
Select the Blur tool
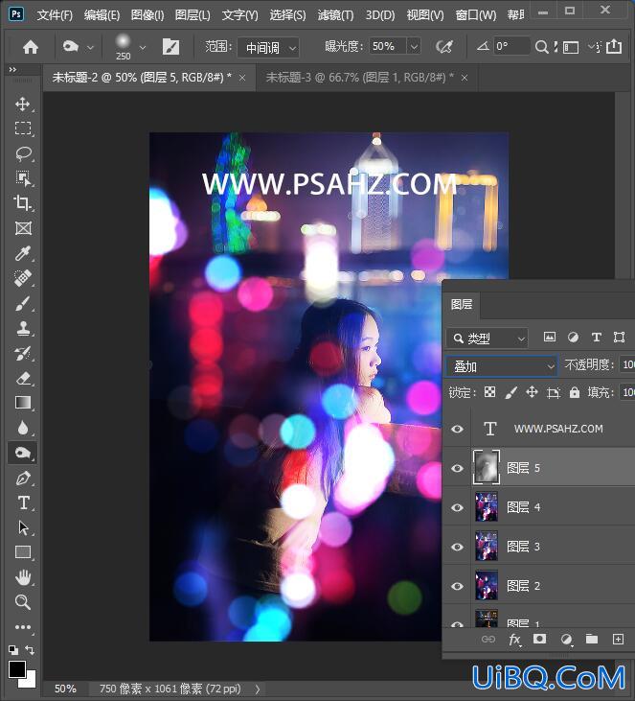[x=23, y=428]
